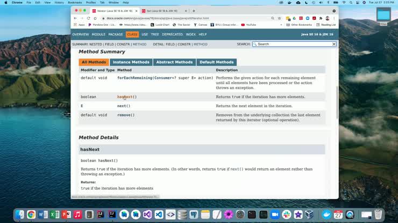This screenshot has width=398, height=223.
Task: Go back using Chrome's back arrow
Action: [x=75, y=18]
